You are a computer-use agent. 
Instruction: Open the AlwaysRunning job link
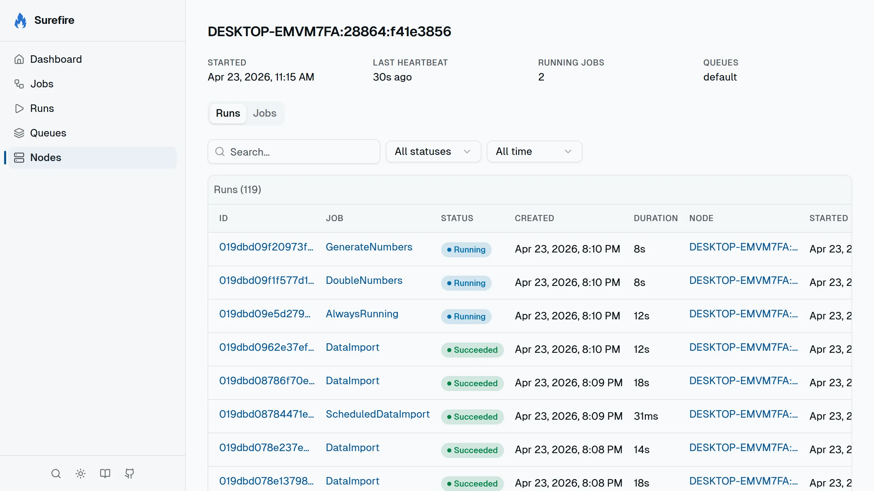point(362,314)
